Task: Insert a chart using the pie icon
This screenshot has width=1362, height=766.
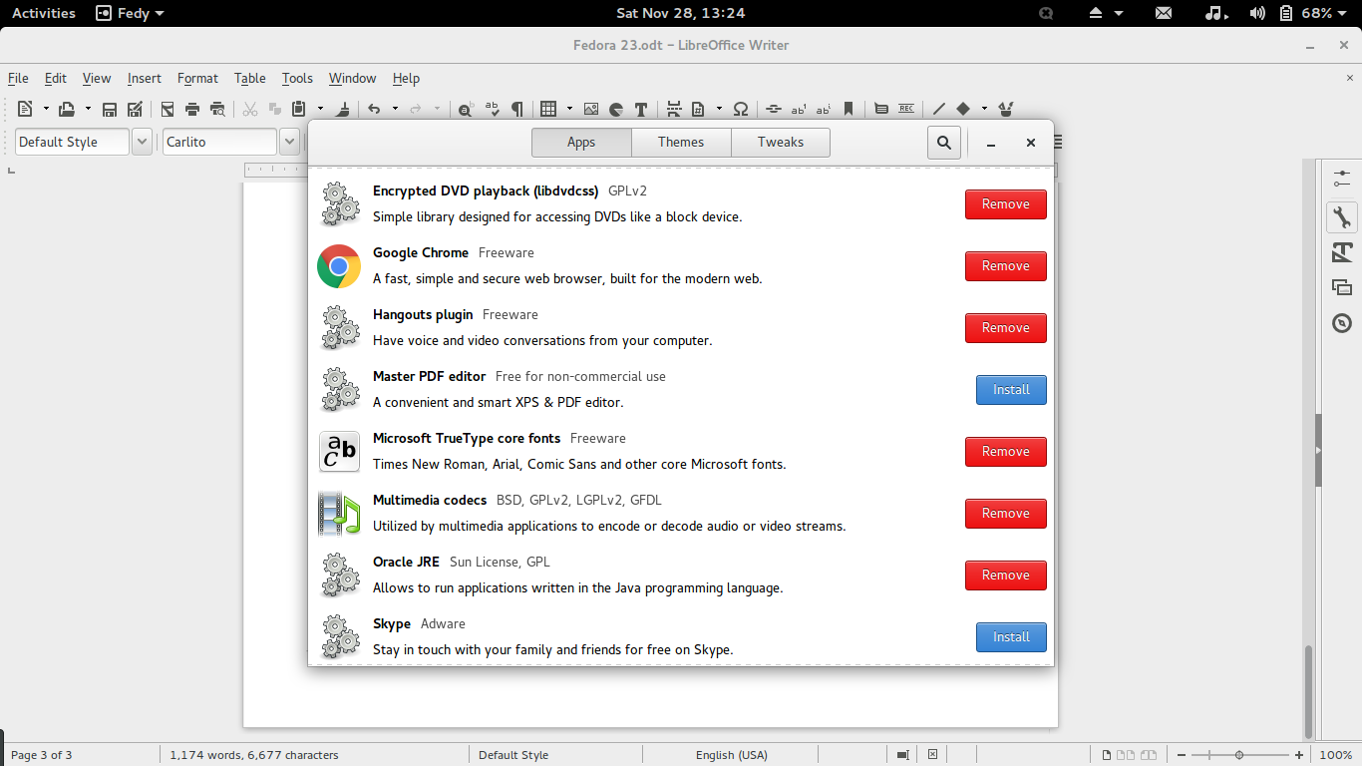Action: (x=616, y=109)
